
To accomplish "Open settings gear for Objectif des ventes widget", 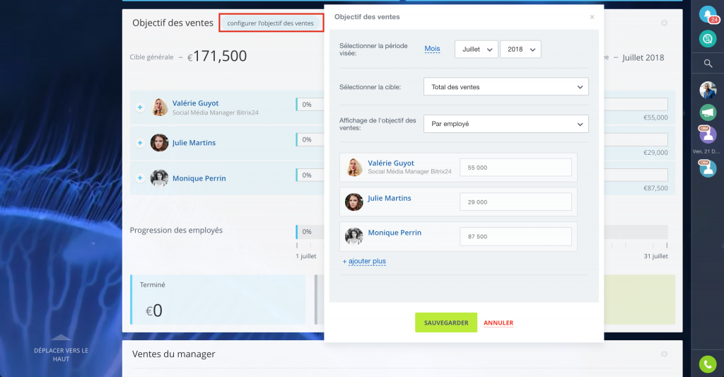I will 664,23.
